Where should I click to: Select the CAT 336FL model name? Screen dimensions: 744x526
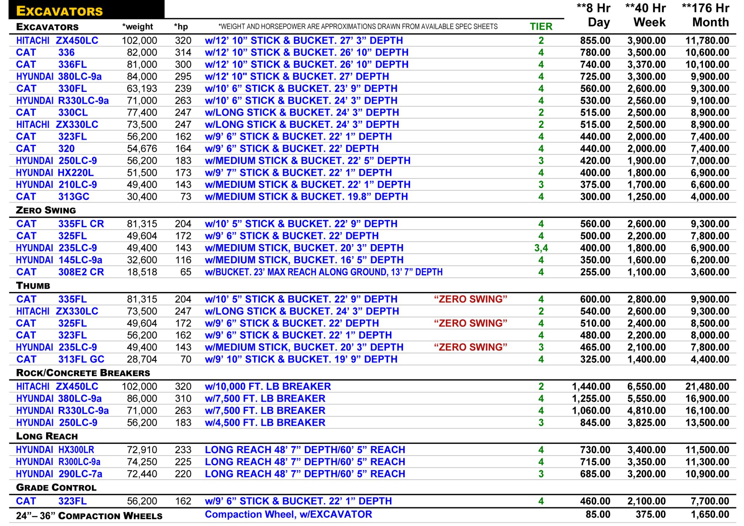[72, 64]
